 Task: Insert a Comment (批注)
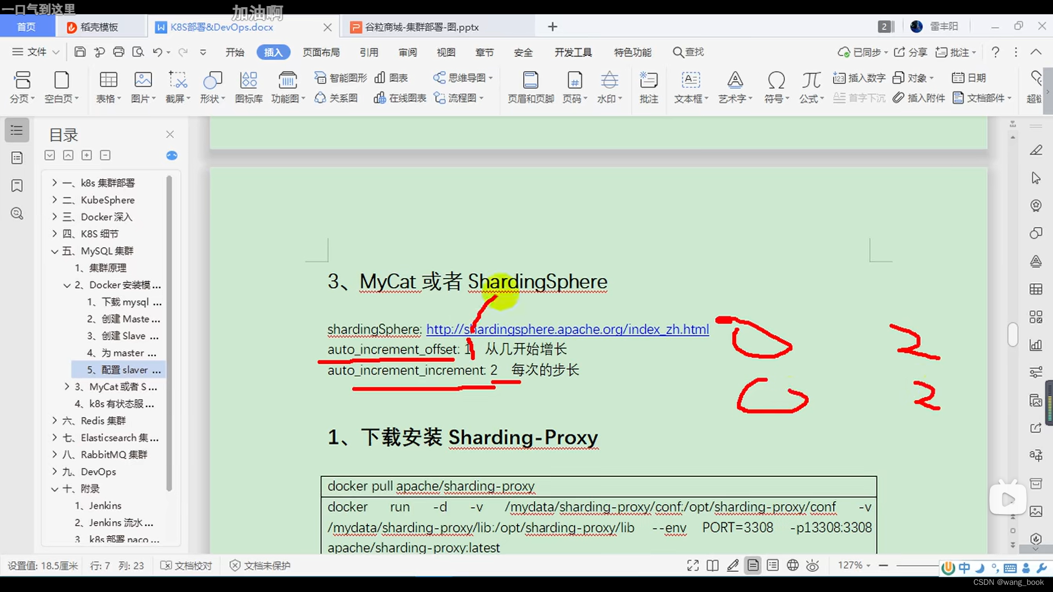[x=649, y=87]
